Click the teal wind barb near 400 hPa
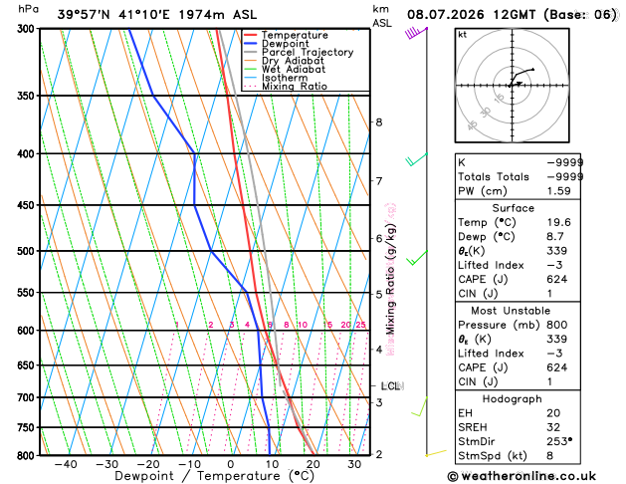626x484 pixels. click(x=416, y=159)
